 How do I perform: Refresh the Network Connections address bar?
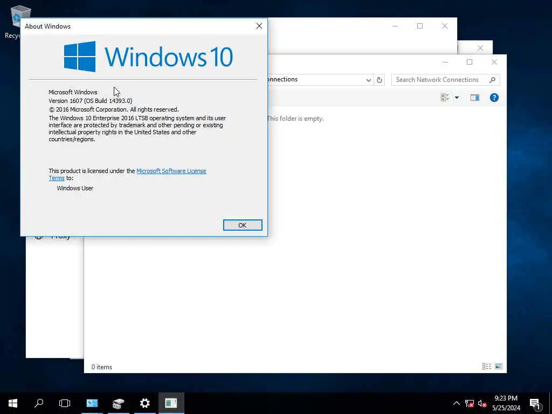click(x=379, y=80)
